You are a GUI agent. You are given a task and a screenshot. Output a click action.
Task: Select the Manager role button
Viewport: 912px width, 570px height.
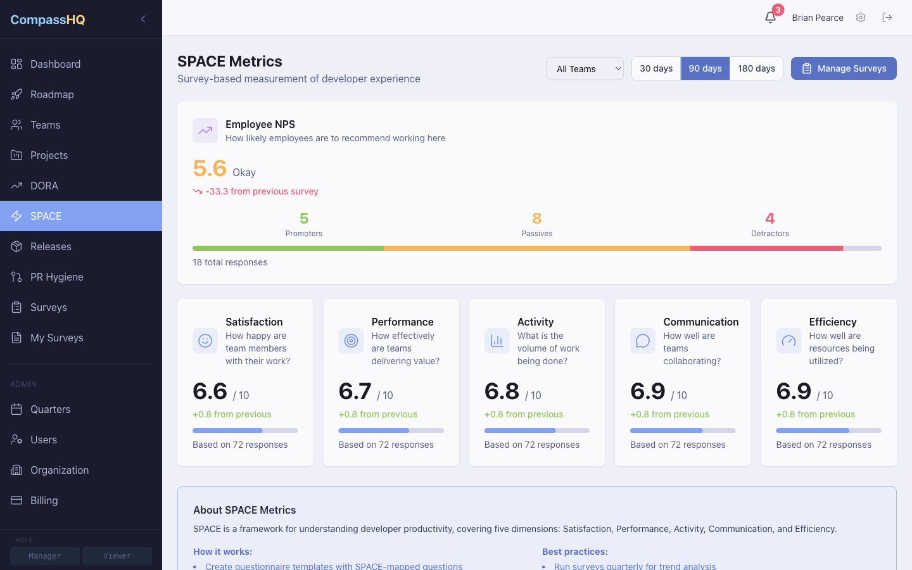point(44,555)
